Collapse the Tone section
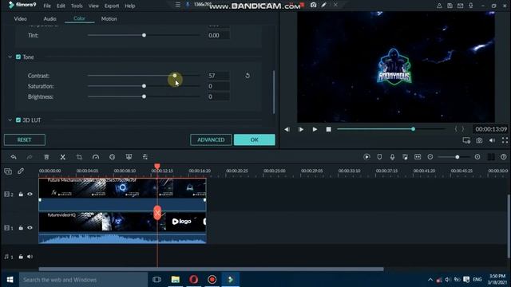Viewport: 511px width, 287px height. pyautogui.click(x=10, y=57)
